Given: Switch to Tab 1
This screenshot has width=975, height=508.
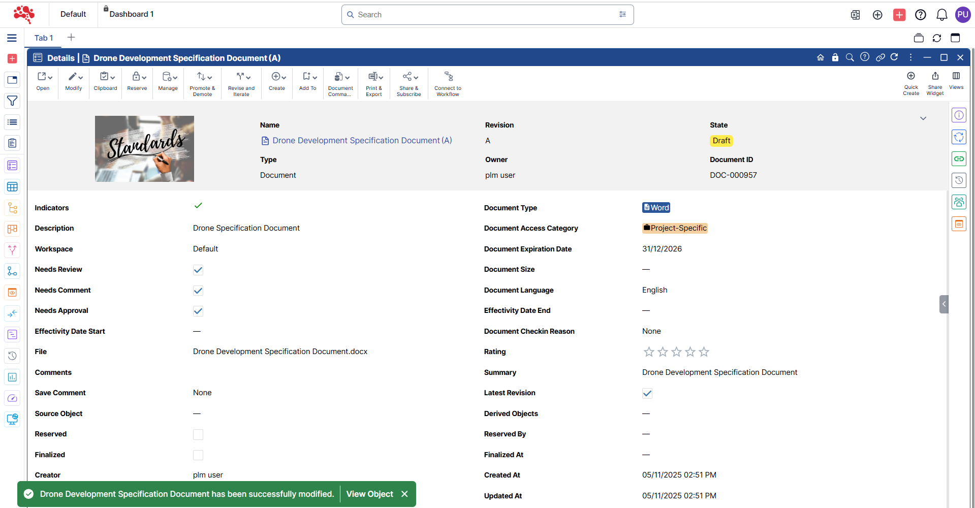Looking at the screenshot, I should [x=44, y=38].
